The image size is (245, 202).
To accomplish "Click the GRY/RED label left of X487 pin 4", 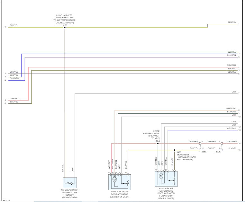I will 193,141.
